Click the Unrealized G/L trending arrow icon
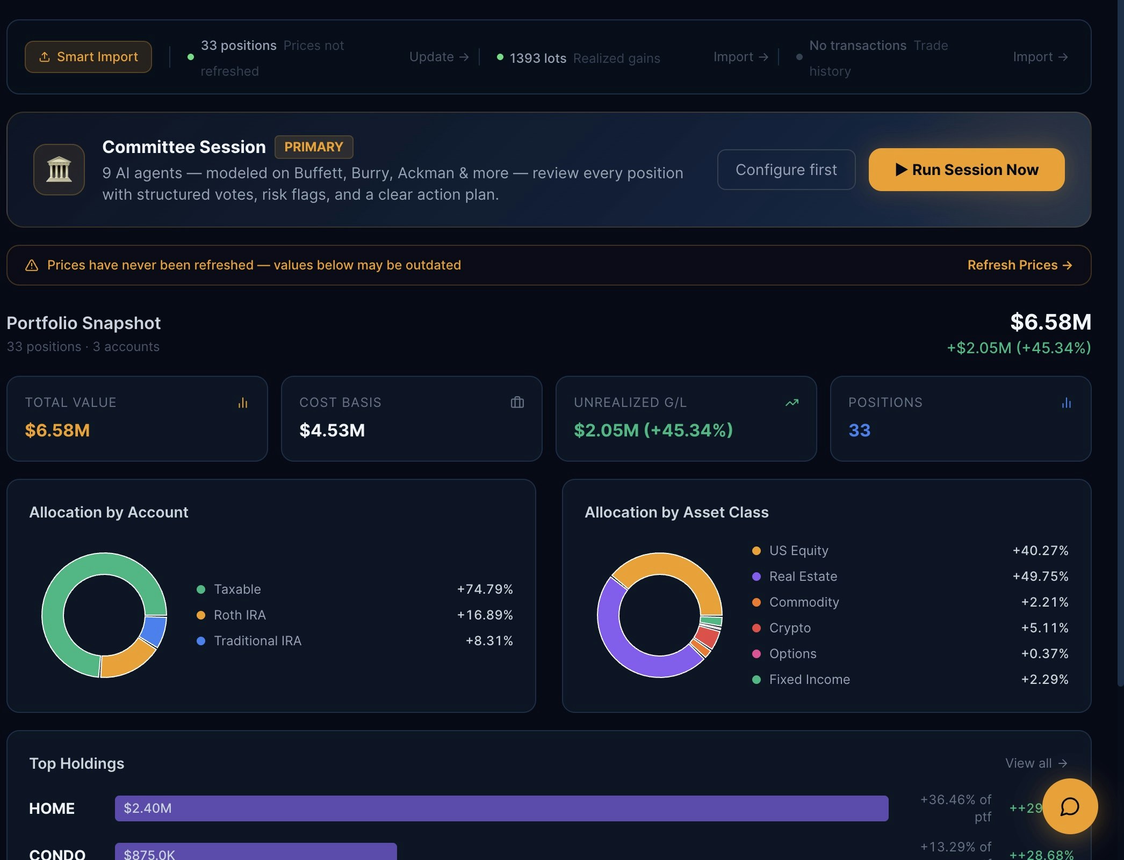1124x860 pixels. coord(791,403)
